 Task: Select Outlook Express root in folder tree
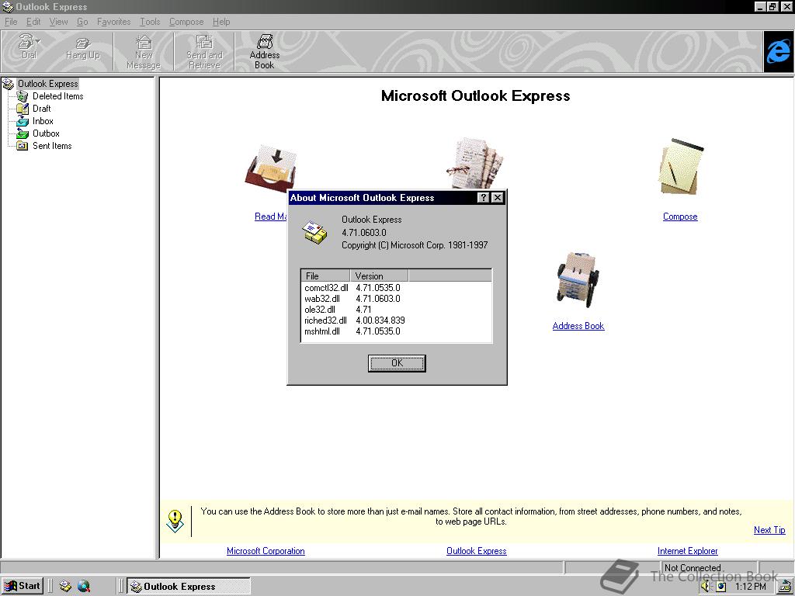[47, 84]
